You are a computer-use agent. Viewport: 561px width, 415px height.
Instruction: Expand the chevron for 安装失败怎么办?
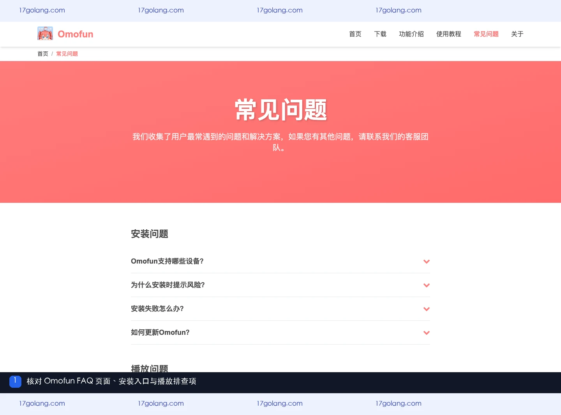[427, 309]
